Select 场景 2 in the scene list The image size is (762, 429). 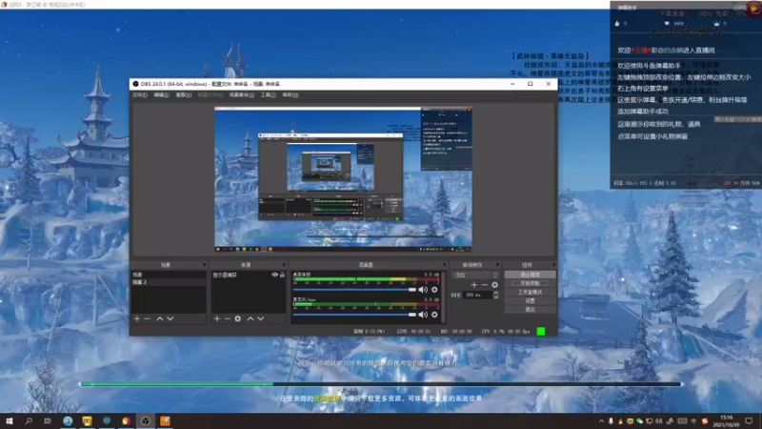click(x=169, y=282)
